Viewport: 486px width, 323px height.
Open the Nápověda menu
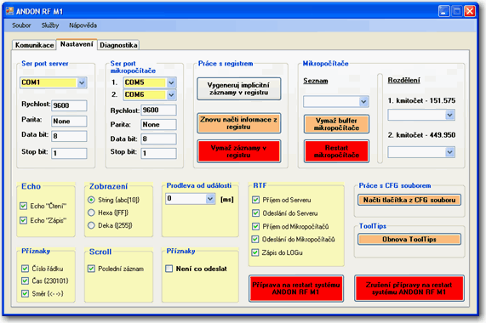click(83, 25)
